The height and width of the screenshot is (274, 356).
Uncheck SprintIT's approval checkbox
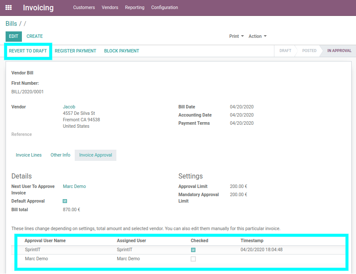click(x=193, y=249)
